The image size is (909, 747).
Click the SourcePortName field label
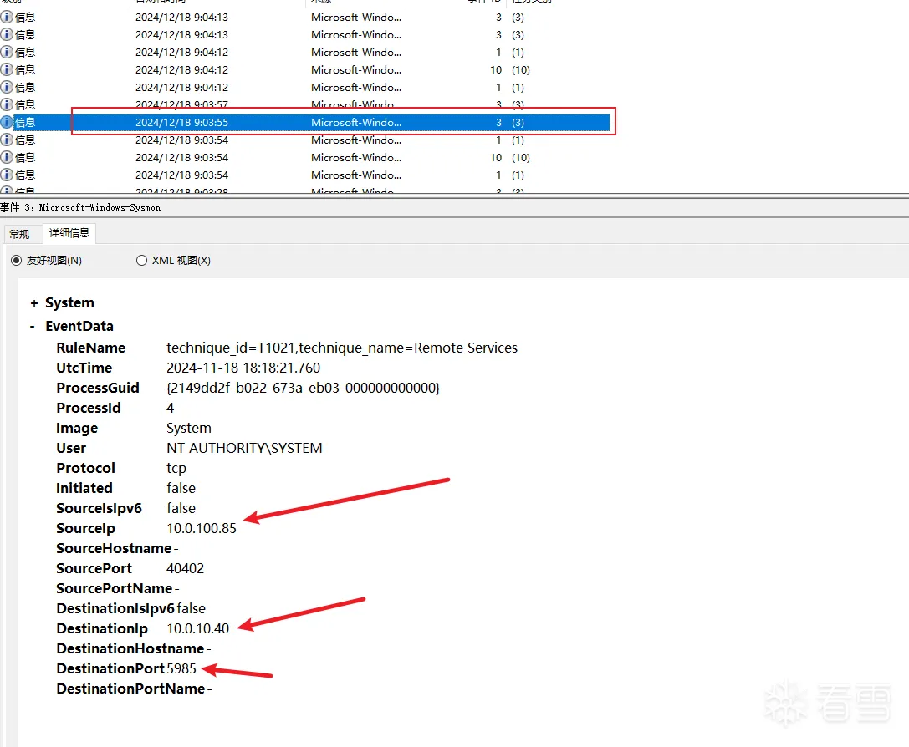115,588
